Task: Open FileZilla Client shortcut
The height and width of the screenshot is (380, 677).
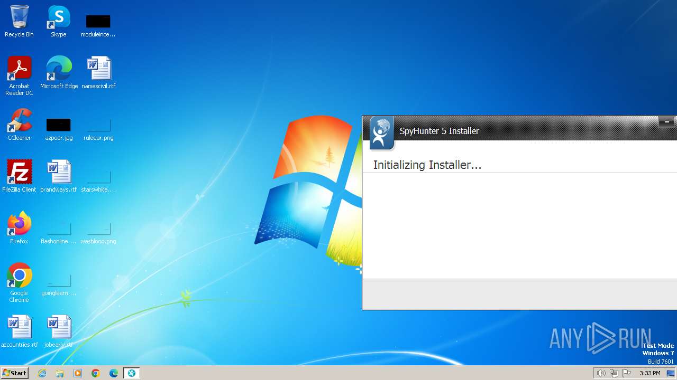Action: click(19, 176)
